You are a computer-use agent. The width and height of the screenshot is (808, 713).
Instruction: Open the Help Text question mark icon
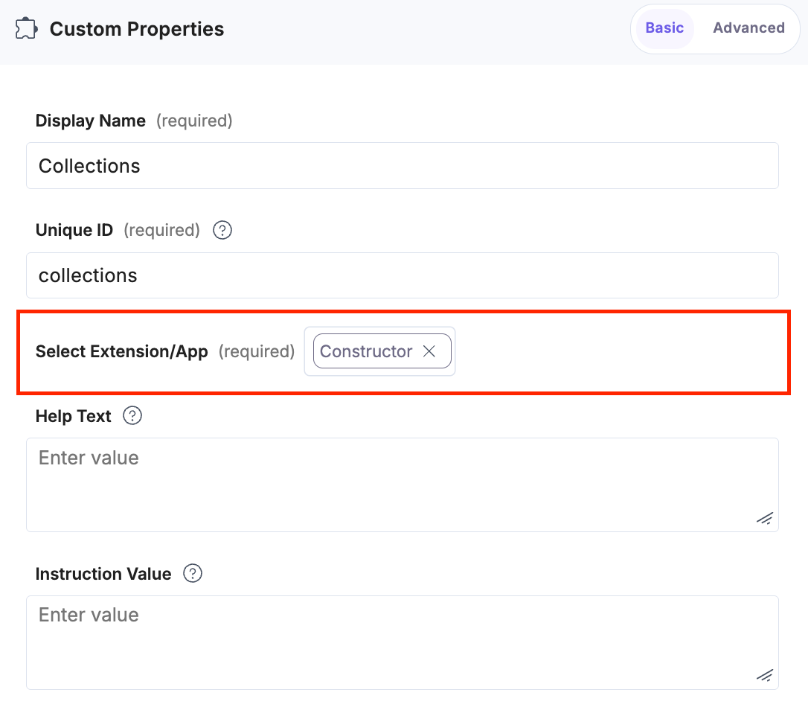coord(132,415)
